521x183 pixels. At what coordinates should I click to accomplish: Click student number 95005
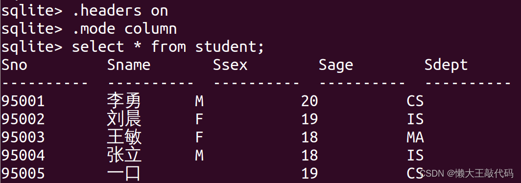pos(23,173)
